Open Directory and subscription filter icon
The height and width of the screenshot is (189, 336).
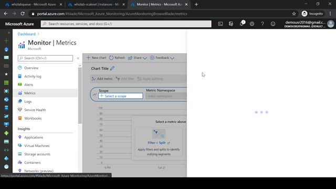click(231, 24)
